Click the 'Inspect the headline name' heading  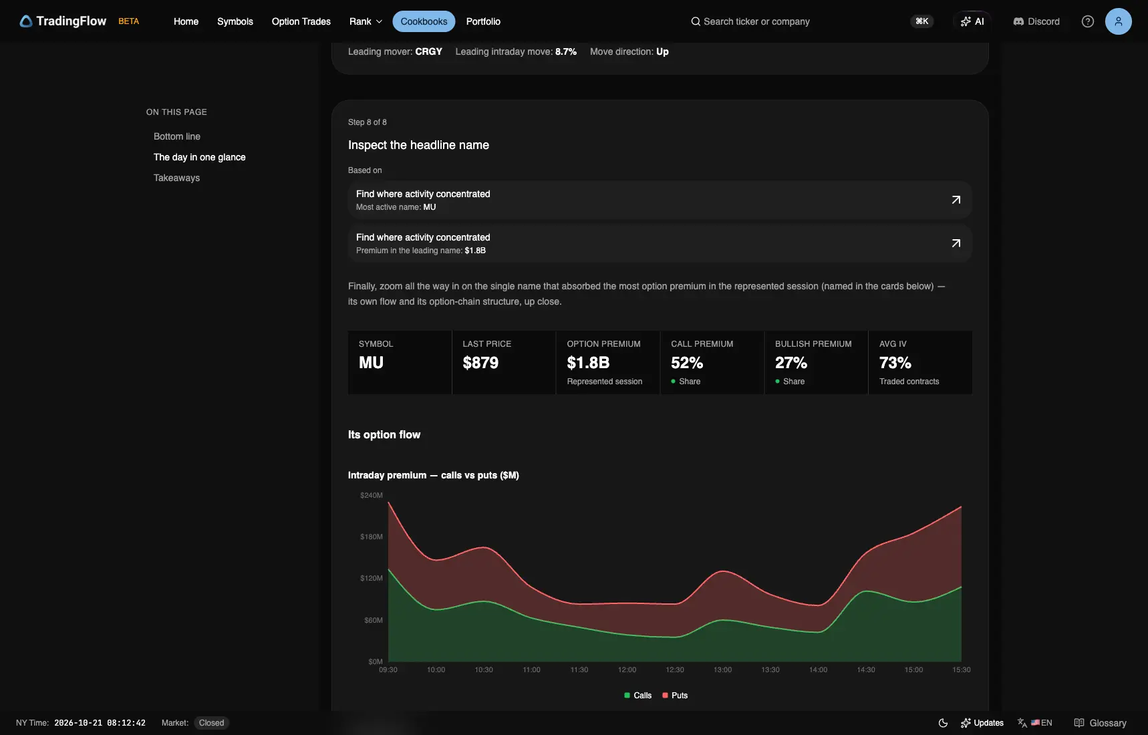(x=418, y=145)
